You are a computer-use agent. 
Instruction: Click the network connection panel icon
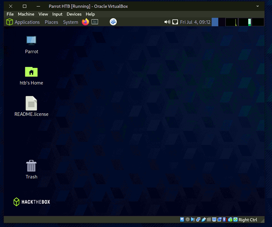click(175, 22)
